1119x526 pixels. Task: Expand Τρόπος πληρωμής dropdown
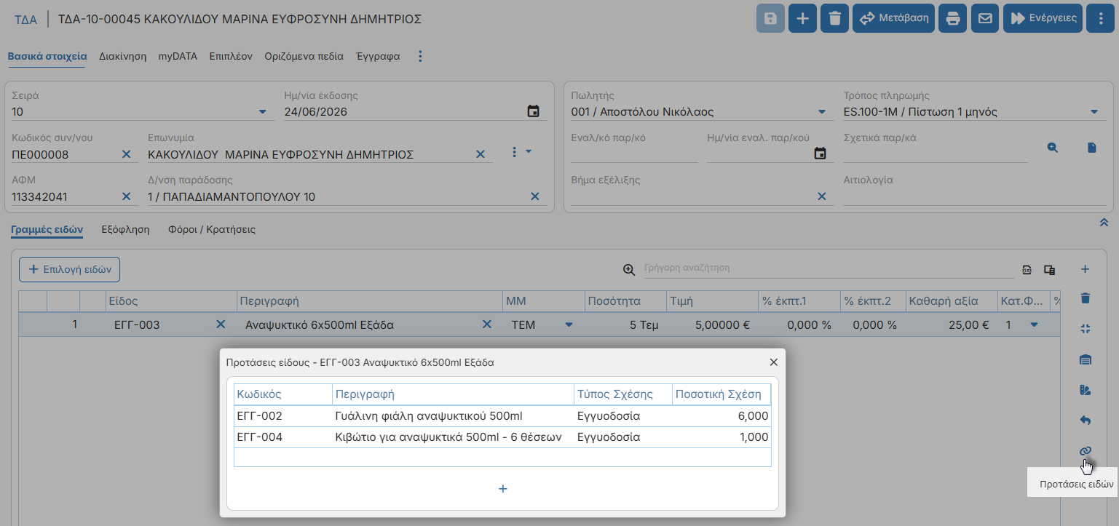pyautogui.click(x=1094, y=112)
